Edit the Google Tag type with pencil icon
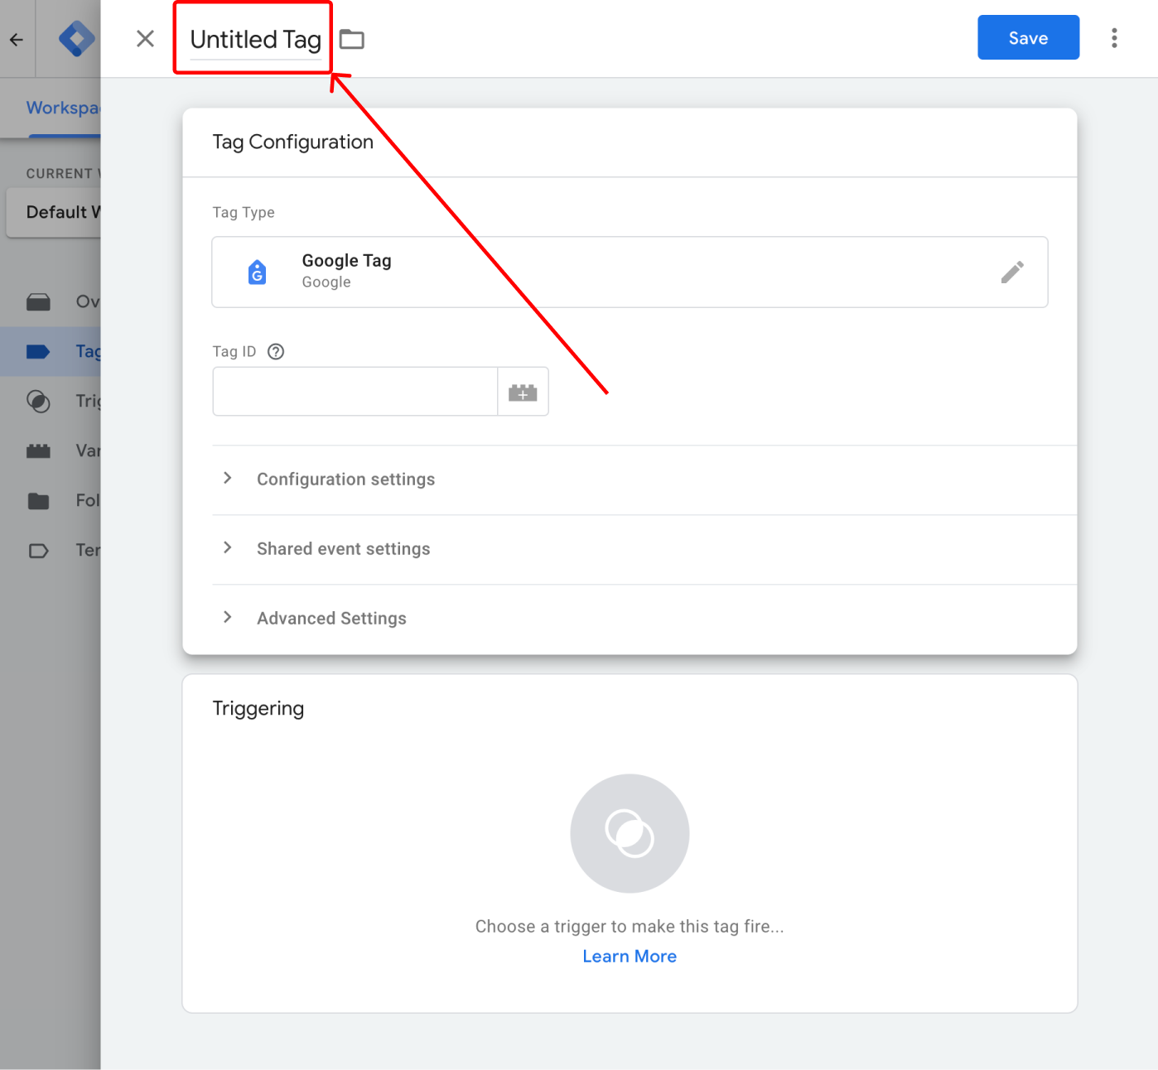 [1012, 272]
